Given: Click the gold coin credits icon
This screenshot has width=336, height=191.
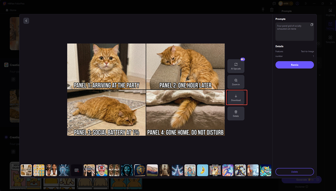Looking at the screenshot, I should [x=280, y=3].
